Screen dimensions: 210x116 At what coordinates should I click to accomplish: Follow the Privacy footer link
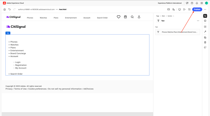[x=9, y=89]
